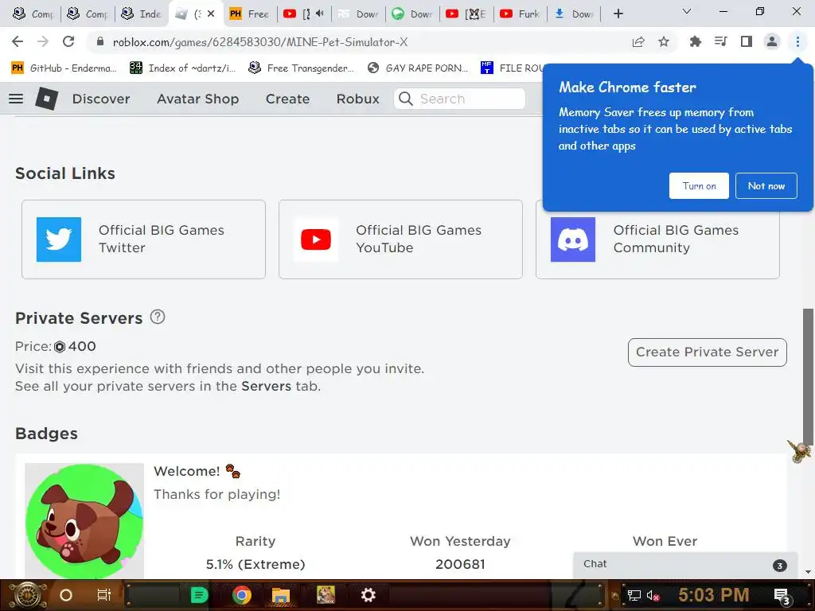Mute the YouTube tab with the speaker icon
Viewport: 815px width, 611px height.
click(319, 14)
